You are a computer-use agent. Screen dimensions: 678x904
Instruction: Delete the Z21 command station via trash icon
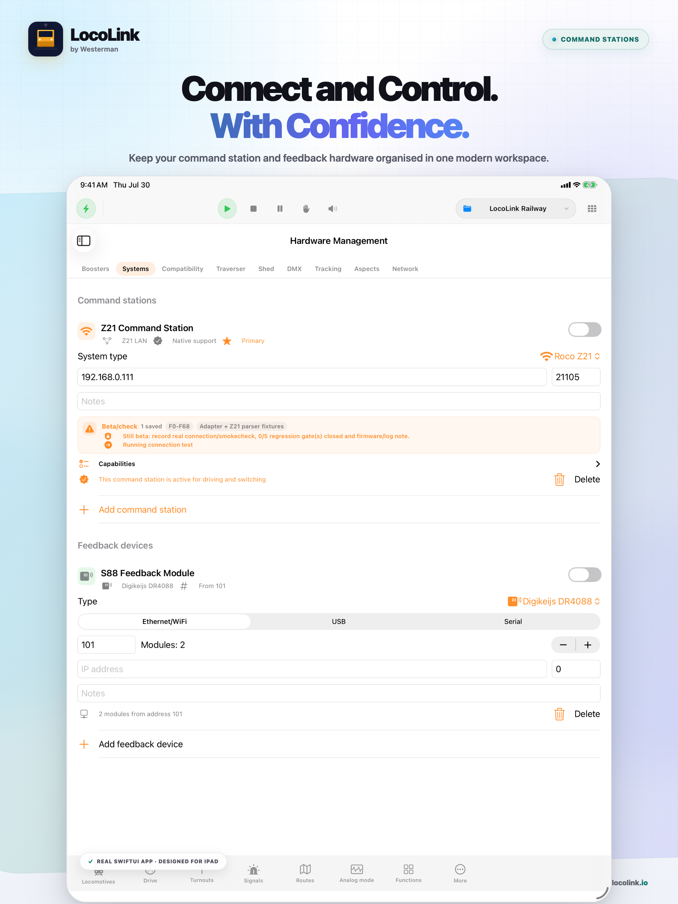click(559, 479)
